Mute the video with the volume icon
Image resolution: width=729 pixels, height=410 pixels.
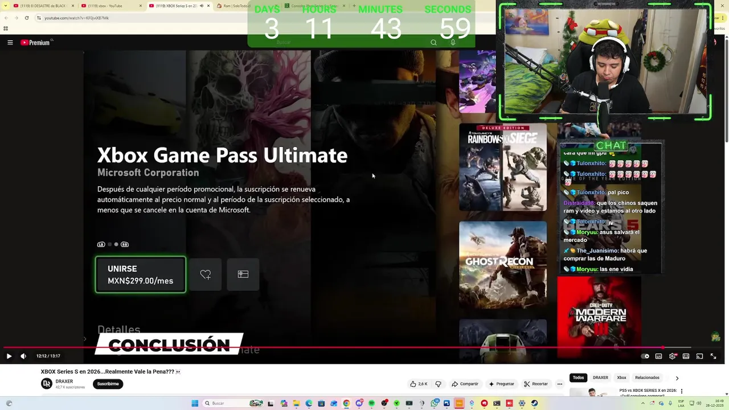(x=23, y=356)
